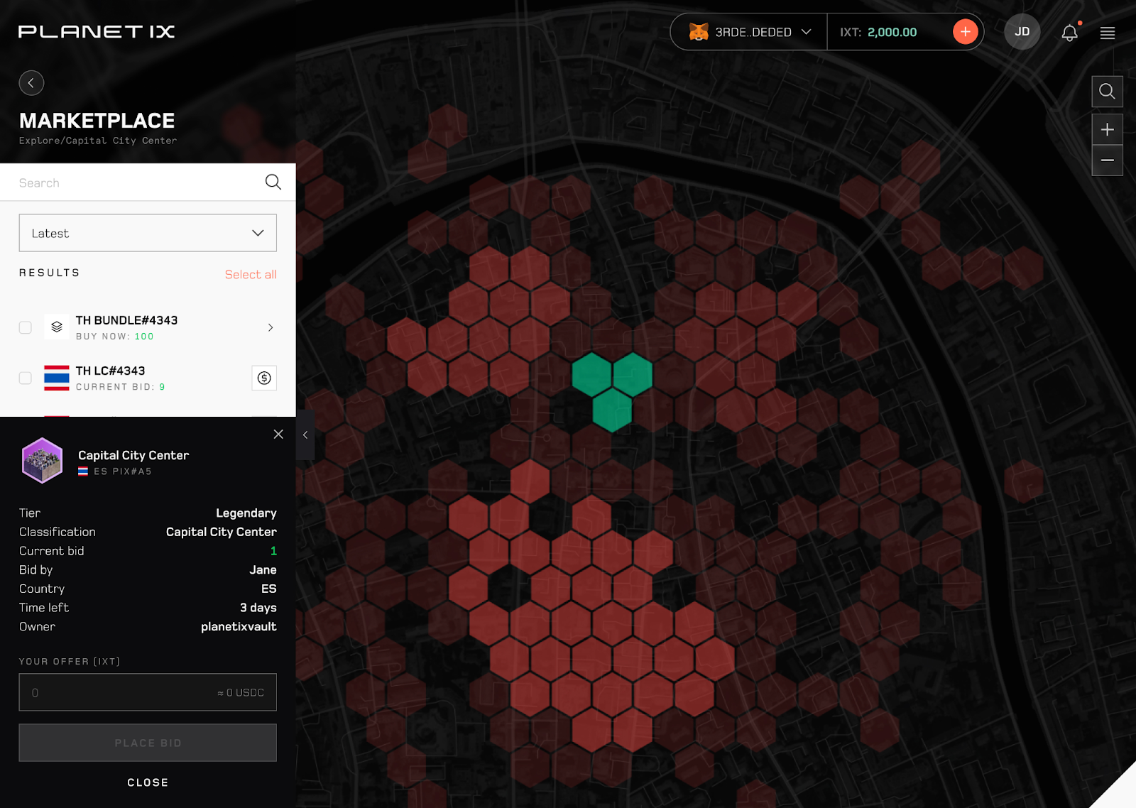The image size is (1136, 808).
Task: Click the IXT balance 2,000.00
Action: coord(892,32)
